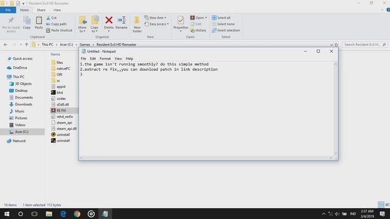
Task: Switch to Explorer's View ribbon tab
Action: 57,10
